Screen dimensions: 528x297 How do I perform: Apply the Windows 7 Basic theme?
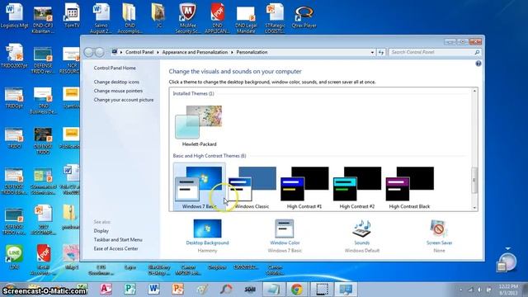(x=200, y=187)
